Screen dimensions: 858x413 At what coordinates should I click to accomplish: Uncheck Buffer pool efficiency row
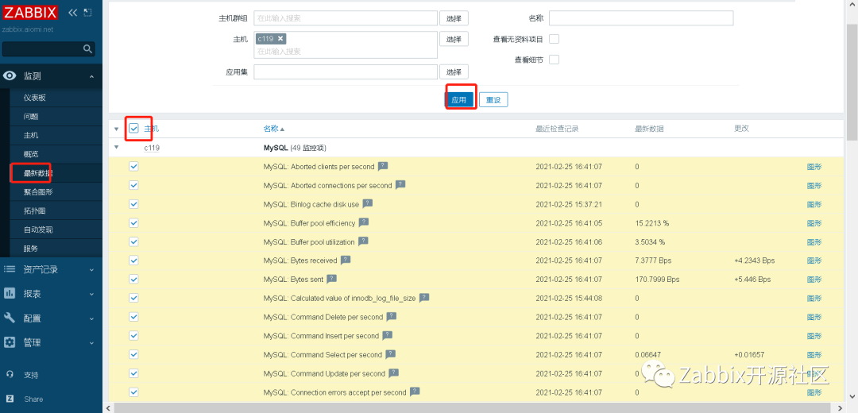tap(134, 222)
